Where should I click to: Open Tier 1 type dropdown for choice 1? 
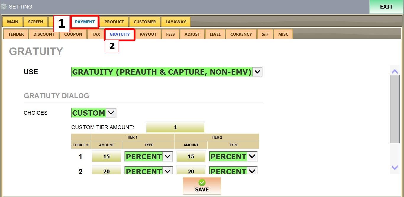[167, 156]
